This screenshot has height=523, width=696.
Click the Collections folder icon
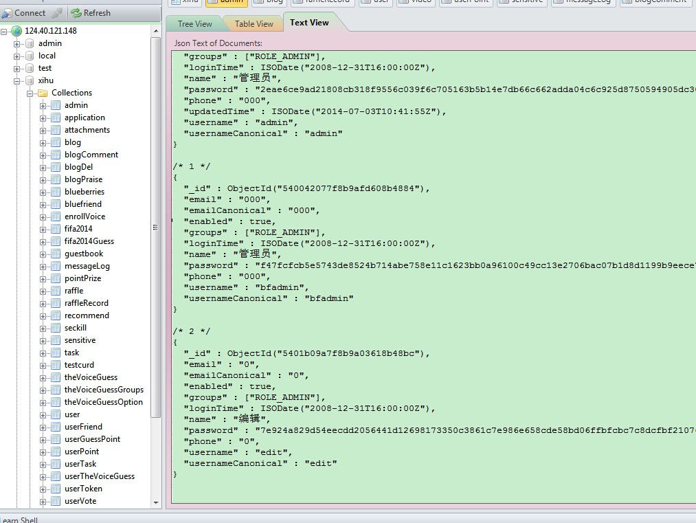coord(43,93)
